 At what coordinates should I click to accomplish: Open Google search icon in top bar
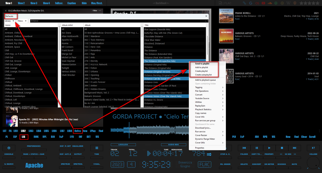[x=251, y=3]
